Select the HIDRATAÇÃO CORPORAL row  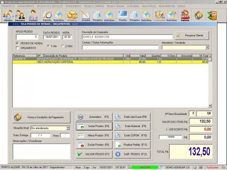110,62
